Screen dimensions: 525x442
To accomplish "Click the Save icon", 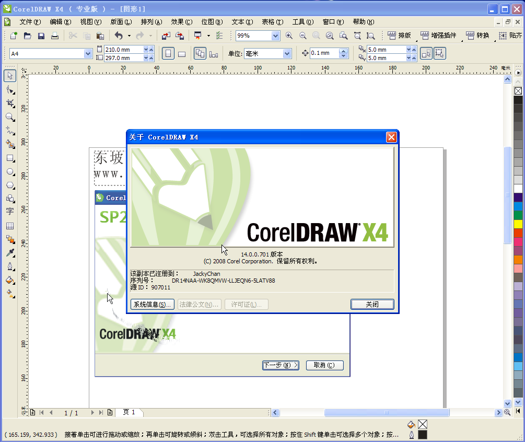I will [41, 36].
